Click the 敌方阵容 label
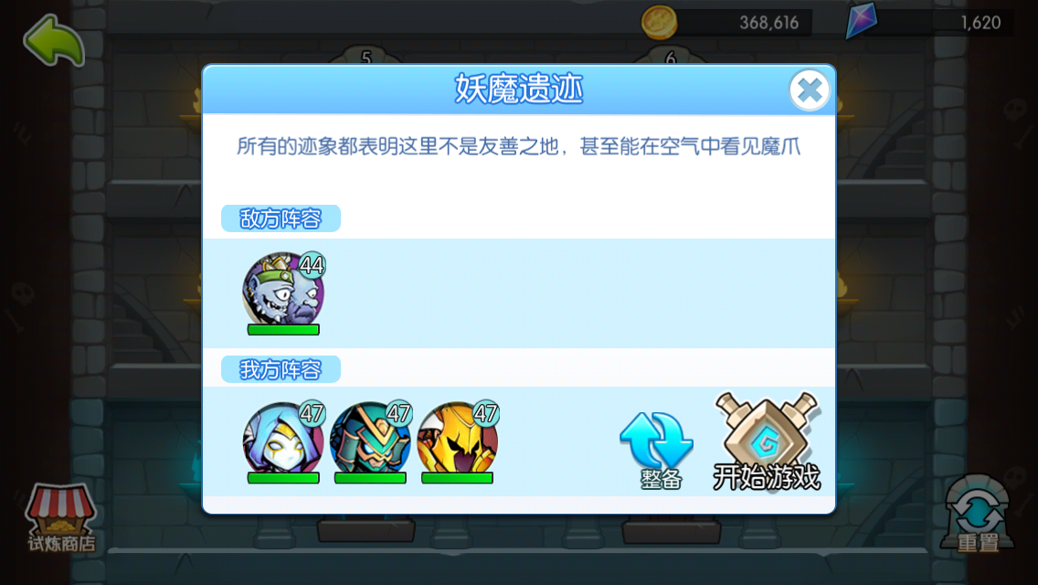This screenshot has height=585, width=1038. 281,218
